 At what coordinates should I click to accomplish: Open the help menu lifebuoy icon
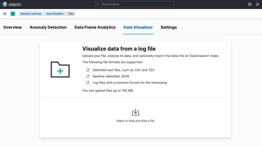(250, 4)
